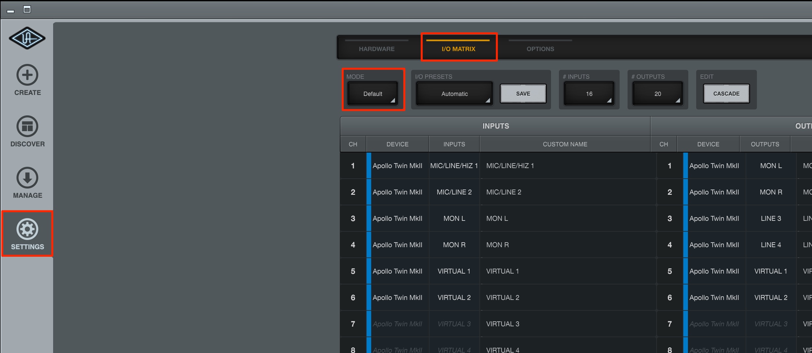Select LINE 3 output cell

771,218
